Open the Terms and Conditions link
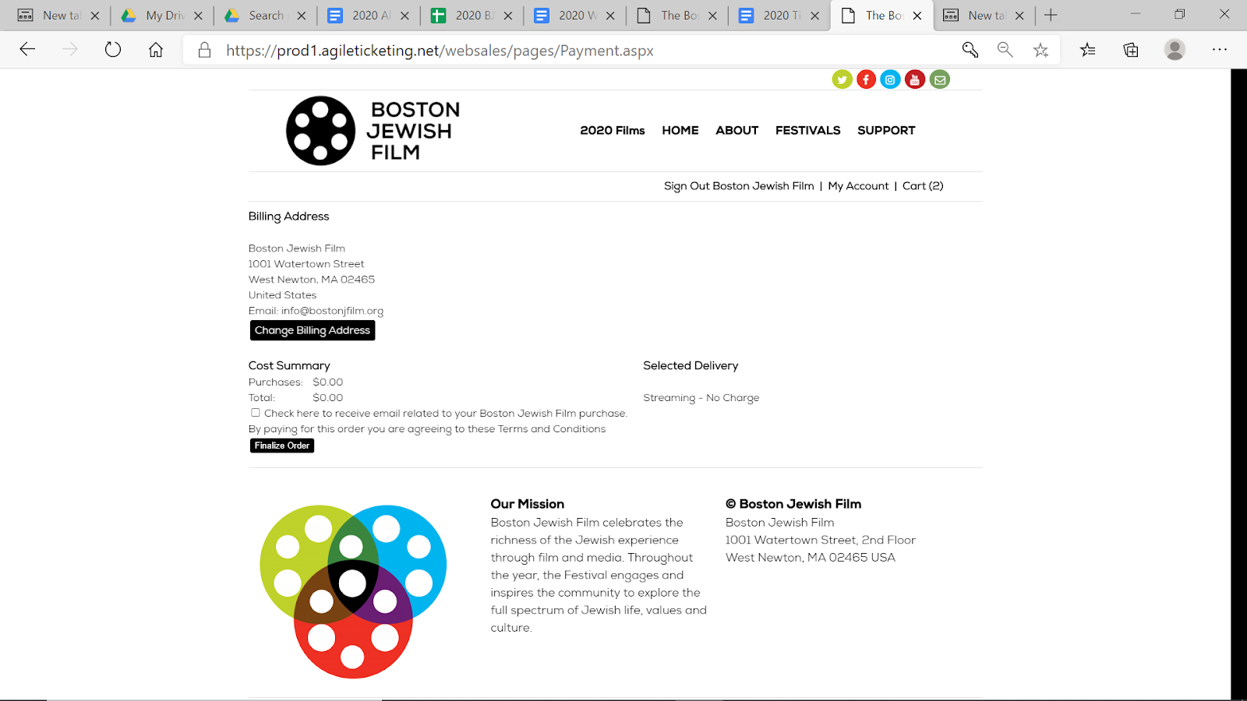 552,429
